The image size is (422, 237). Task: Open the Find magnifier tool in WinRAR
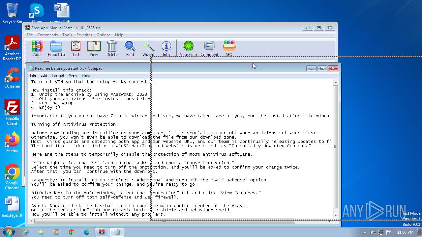pos(130,48)
